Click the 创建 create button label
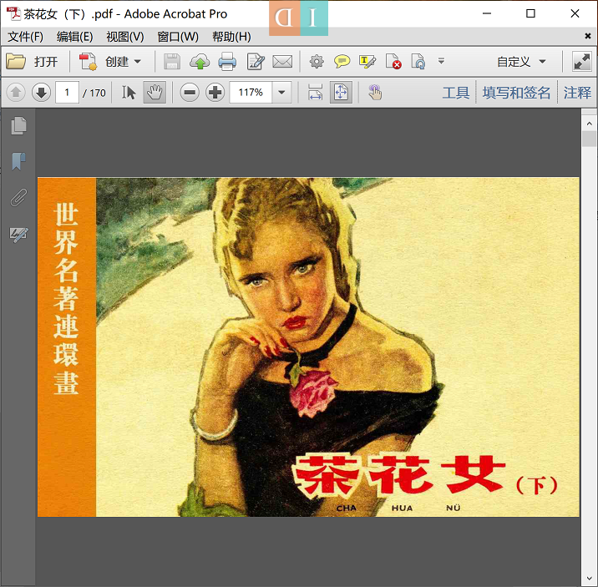The image size is (598, 587). 117,61
